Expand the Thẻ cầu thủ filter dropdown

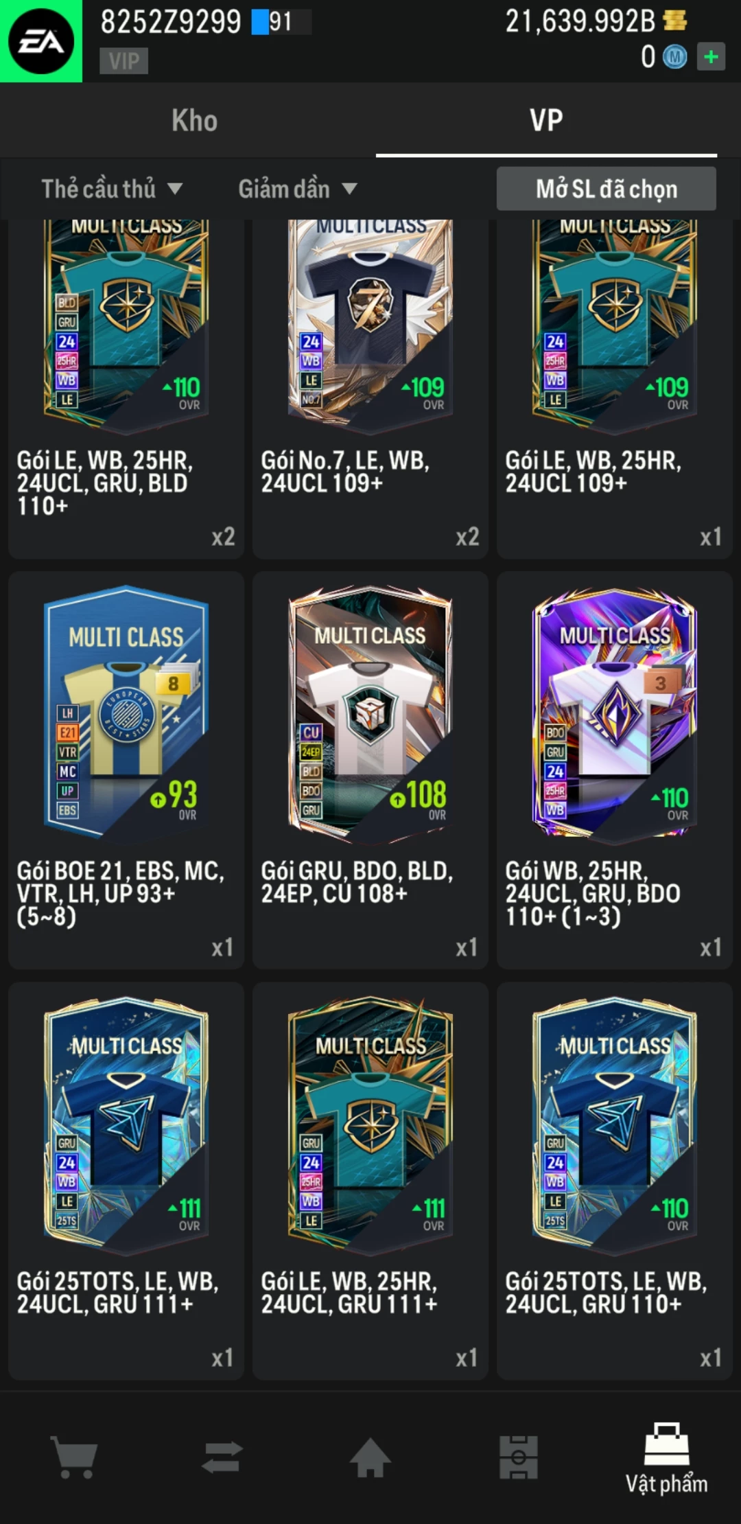tap(112, 189)
